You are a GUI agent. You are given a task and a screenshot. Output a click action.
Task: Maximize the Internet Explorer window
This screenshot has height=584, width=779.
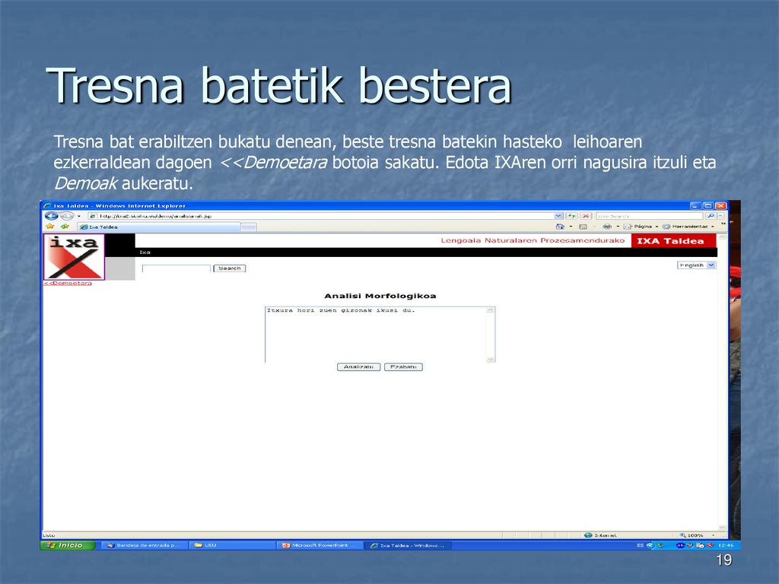click(x=708, y=205)
